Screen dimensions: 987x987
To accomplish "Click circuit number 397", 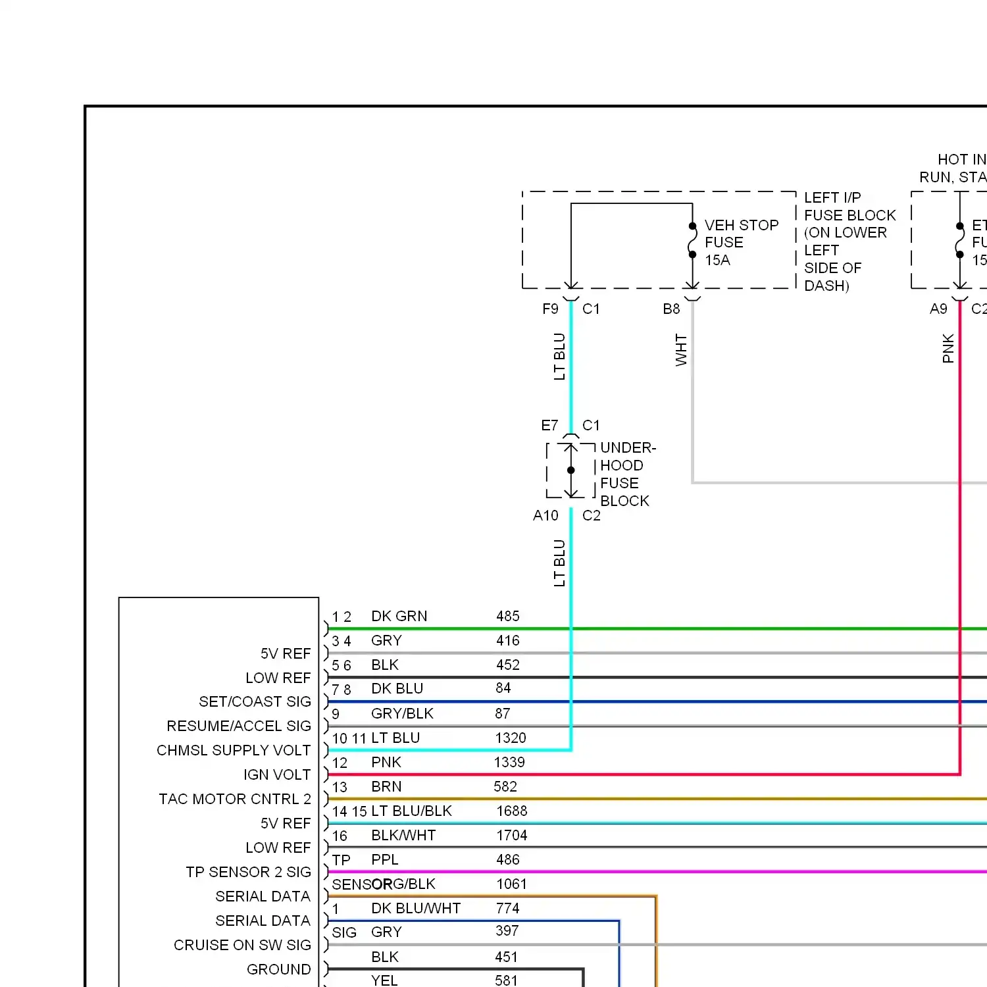I will coord(507,930).
